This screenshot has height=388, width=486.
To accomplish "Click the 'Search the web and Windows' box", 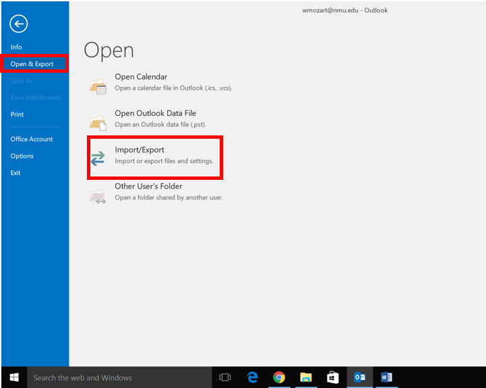I will pos(119,377).
